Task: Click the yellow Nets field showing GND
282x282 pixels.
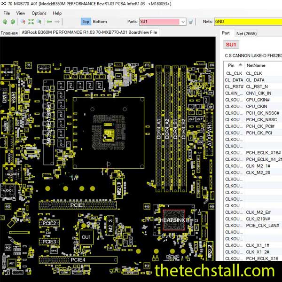Action: (x=248, y=22)
